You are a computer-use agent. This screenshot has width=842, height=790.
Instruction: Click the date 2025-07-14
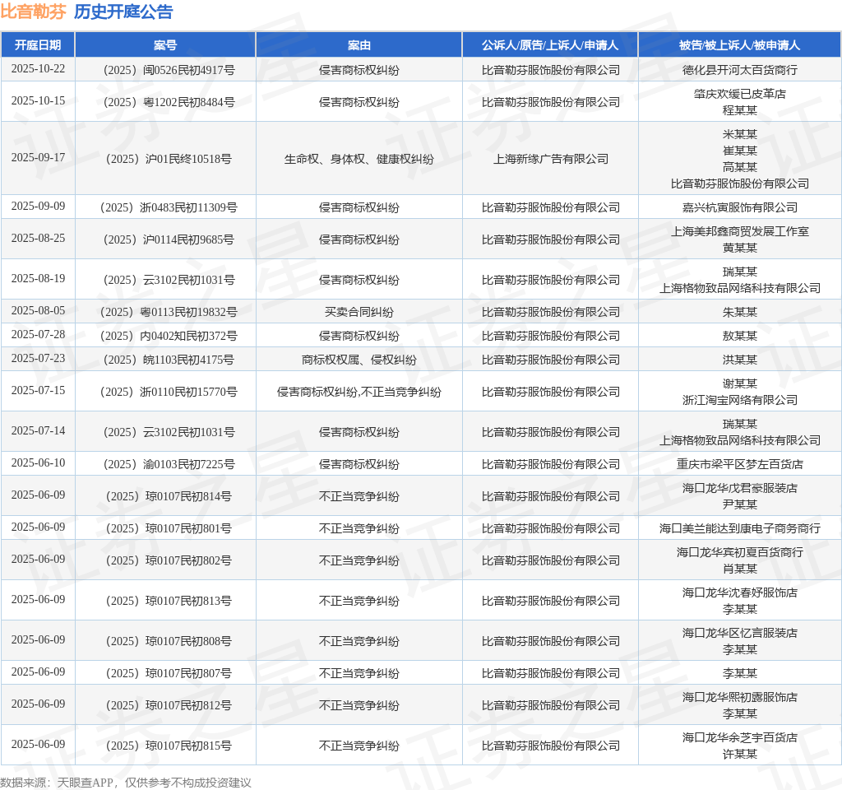(38, 431)
